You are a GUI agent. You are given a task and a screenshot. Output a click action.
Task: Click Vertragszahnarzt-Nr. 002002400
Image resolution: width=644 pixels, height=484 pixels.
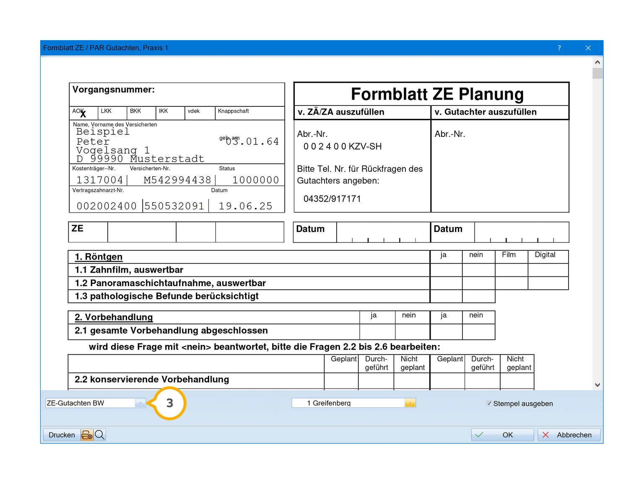106,206
